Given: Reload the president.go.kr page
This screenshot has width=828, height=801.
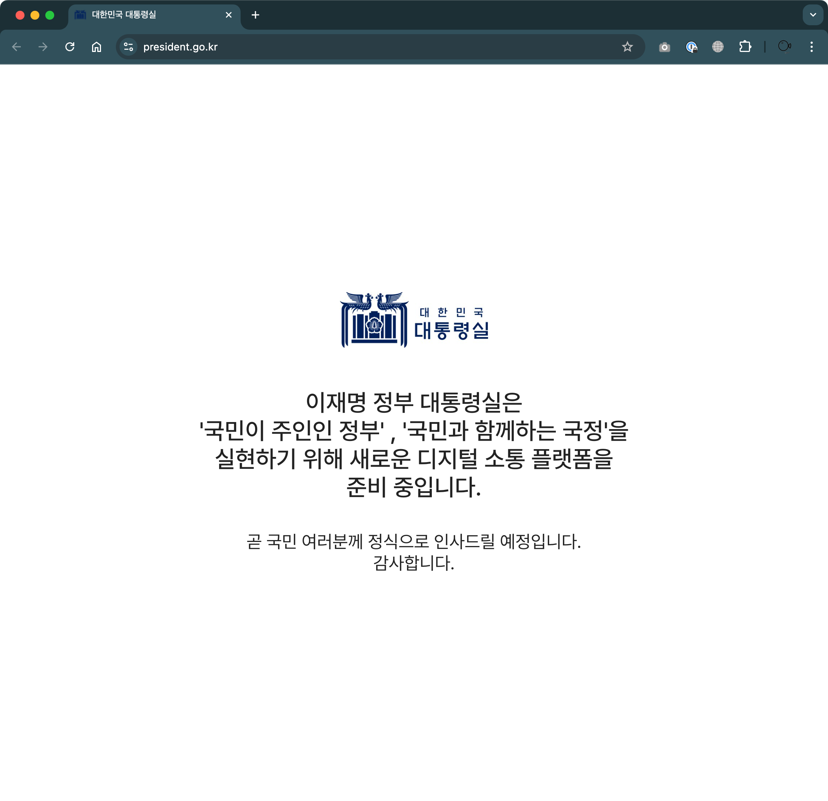Looking at the screenshot, I should (70, 47).
